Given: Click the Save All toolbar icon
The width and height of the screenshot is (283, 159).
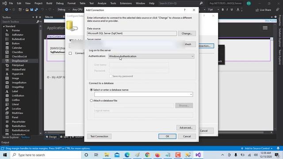Looking at the screenshot, I should point(36,10).
